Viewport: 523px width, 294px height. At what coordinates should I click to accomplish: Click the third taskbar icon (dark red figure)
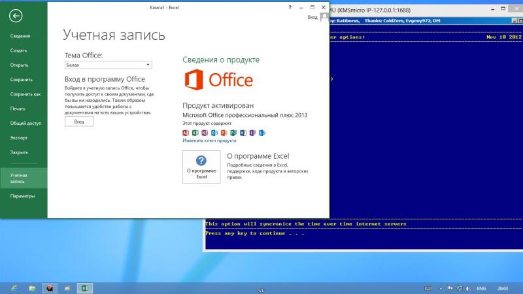[x=50, y=288]
